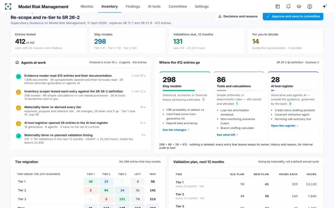
Task: Follow the See tier changes link
Action: click(176, 130)
